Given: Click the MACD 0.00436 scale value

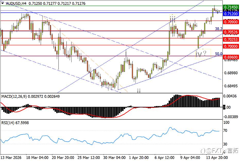Looking at the screenshot, I should 230,96.
